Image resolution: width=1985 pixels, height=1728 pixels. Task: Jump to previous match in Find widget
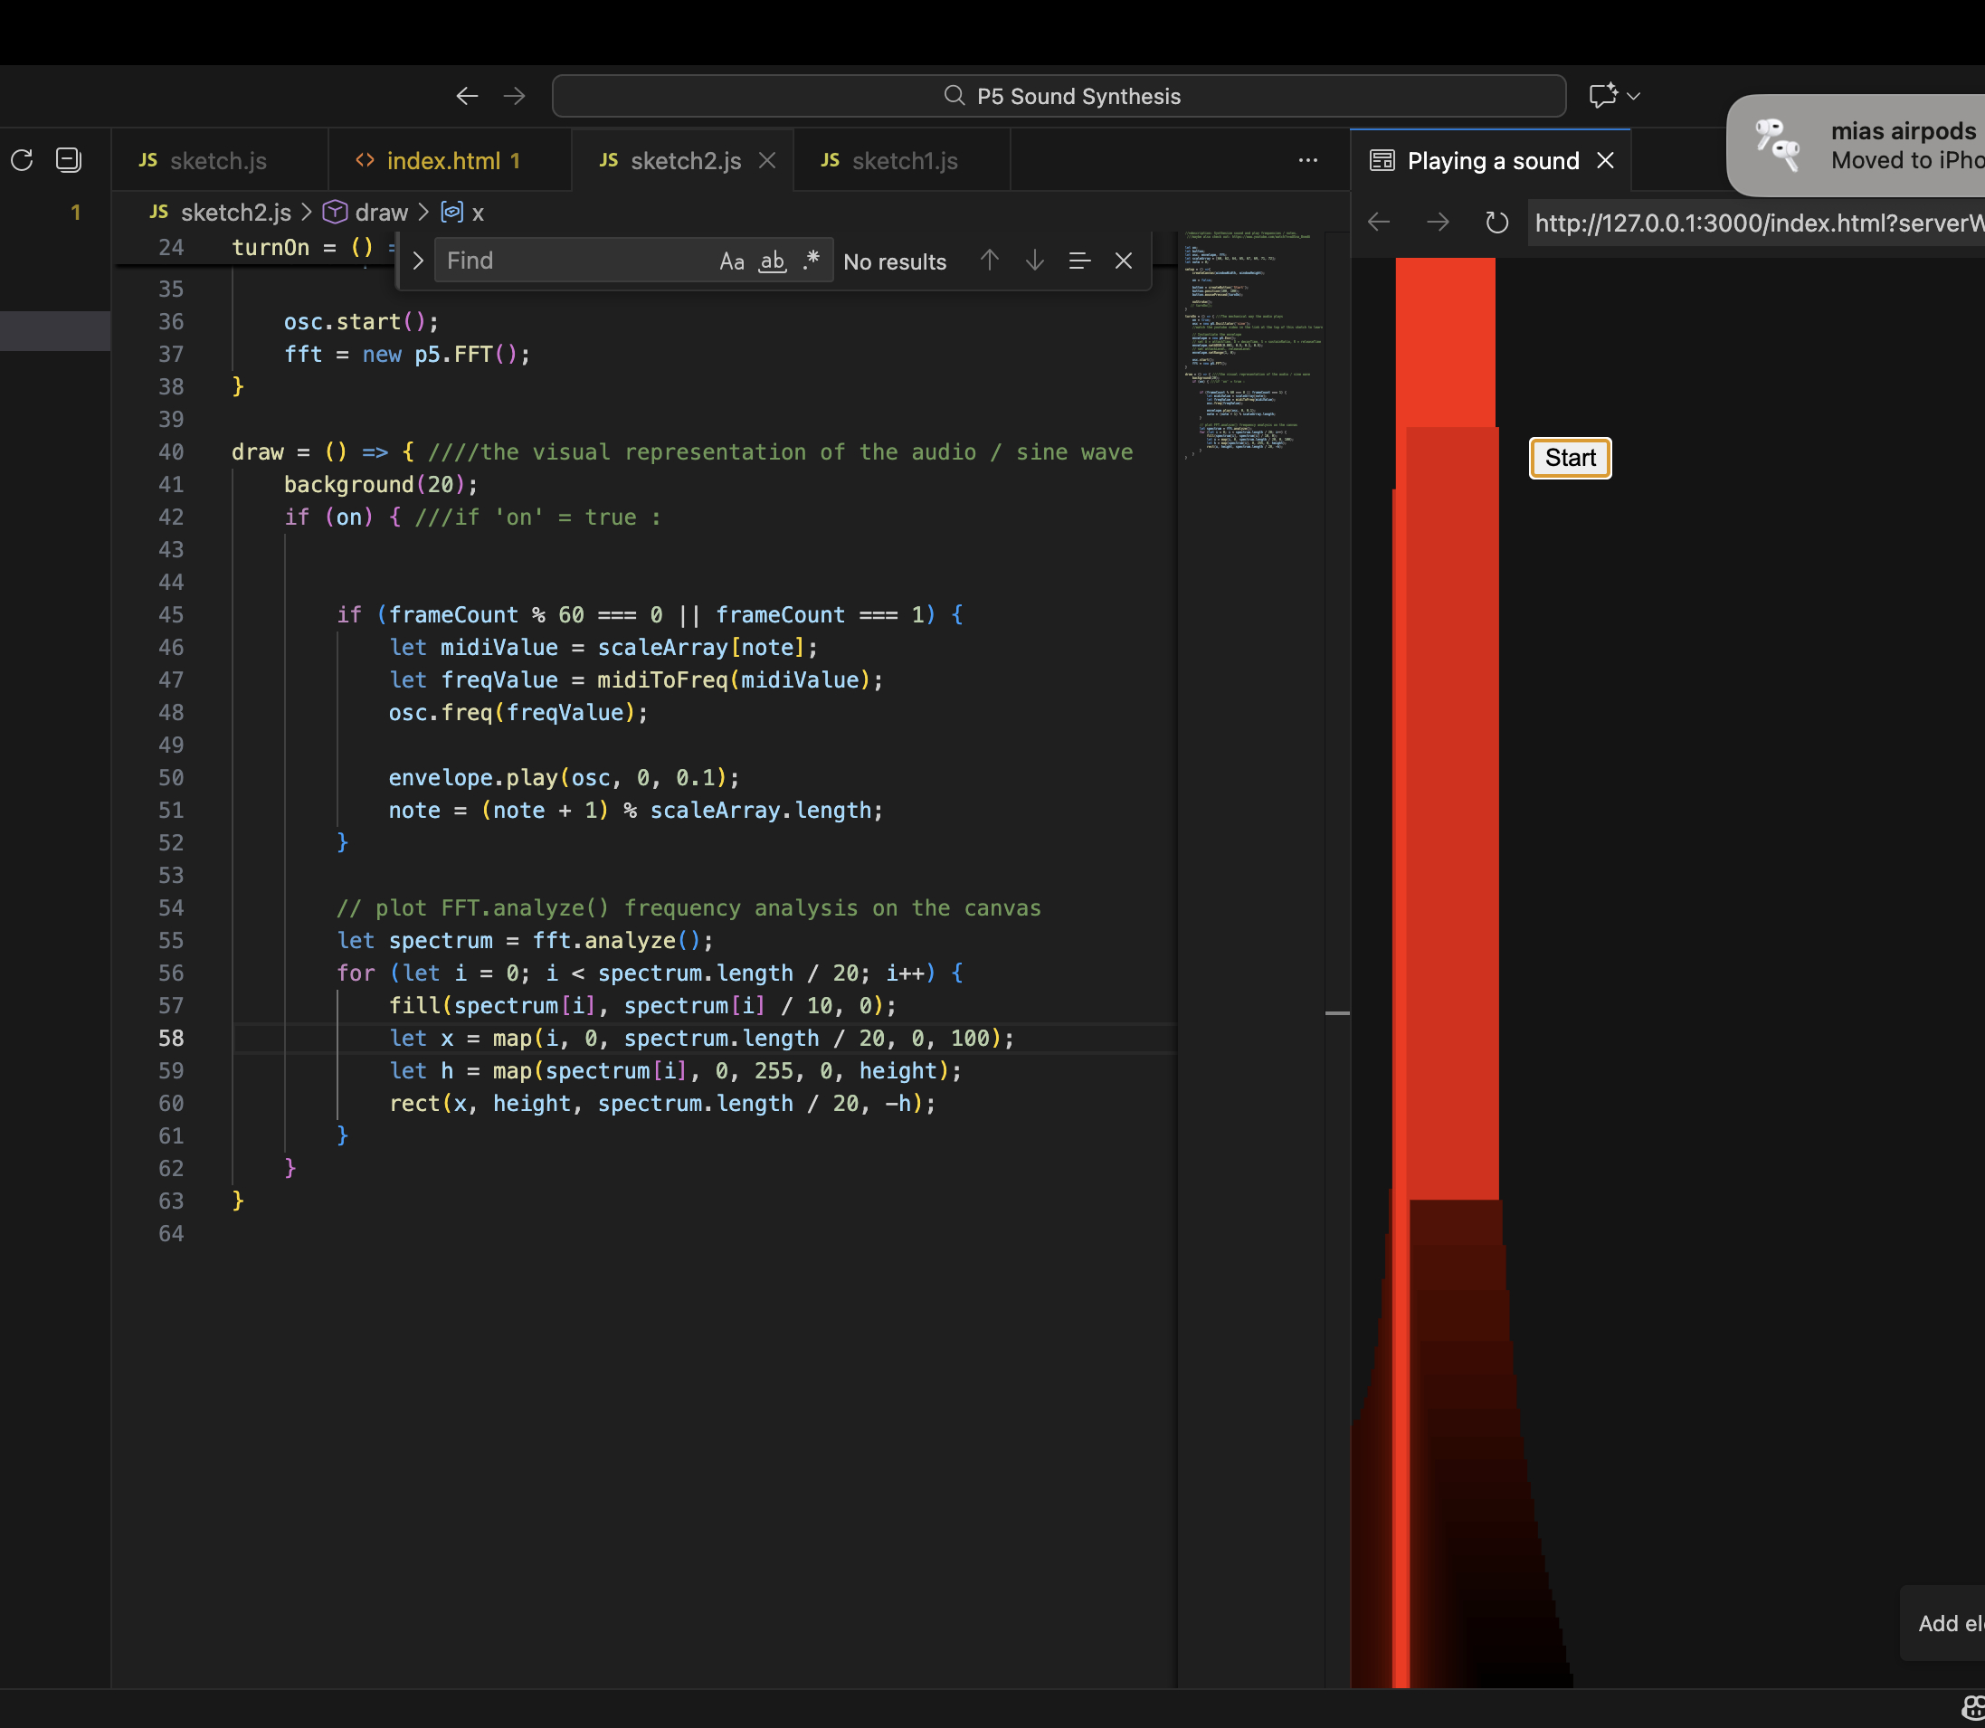989,261
